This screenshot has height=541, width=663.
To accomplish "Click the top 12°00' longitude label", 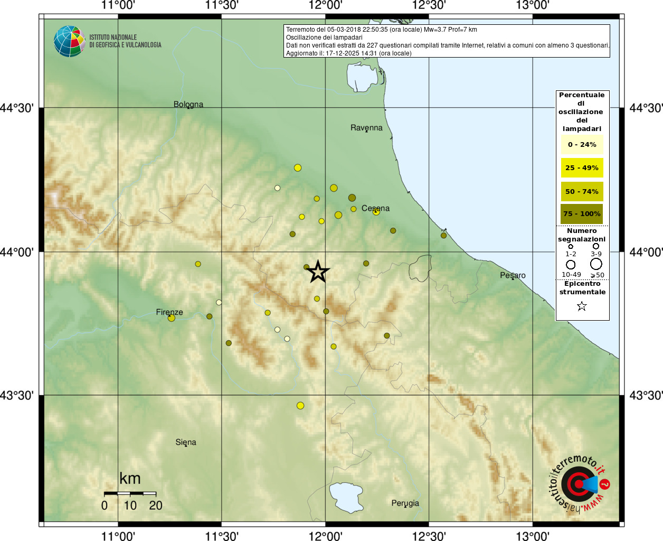I will point(326,5).
